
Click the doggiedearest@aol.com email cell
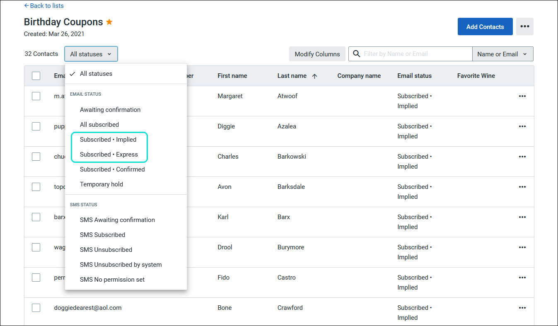(x=88, y=308)
